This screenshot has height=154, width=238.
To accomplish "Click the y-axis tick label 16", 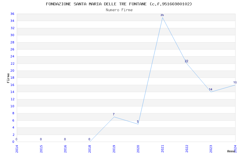I will 12,85.
